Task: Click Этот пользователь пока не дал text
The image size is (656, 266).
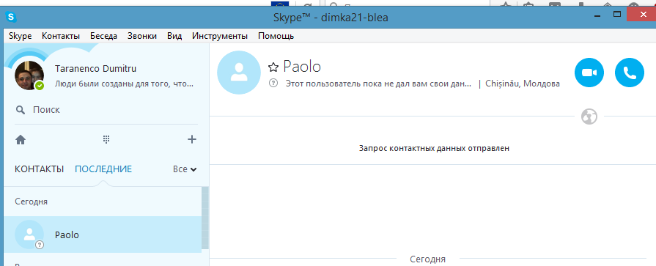Action: coord(378,84)
